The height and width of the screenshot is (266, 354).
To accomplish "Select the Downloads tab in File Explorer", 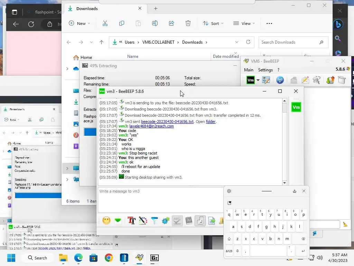I will point(105,9).
